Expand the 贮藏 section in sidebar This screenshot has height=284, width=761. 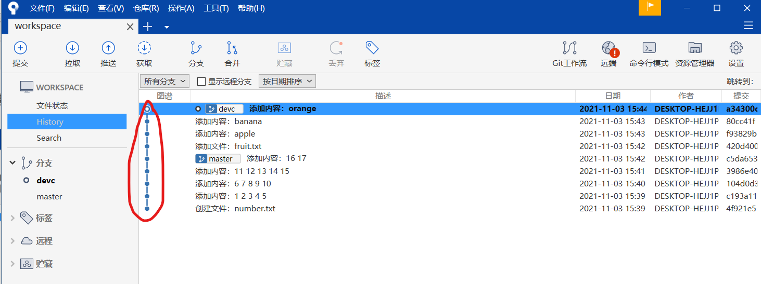[x=12, y=264]
